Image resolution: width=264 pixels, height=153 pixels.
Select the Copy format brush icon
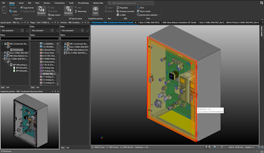point(21,8)
